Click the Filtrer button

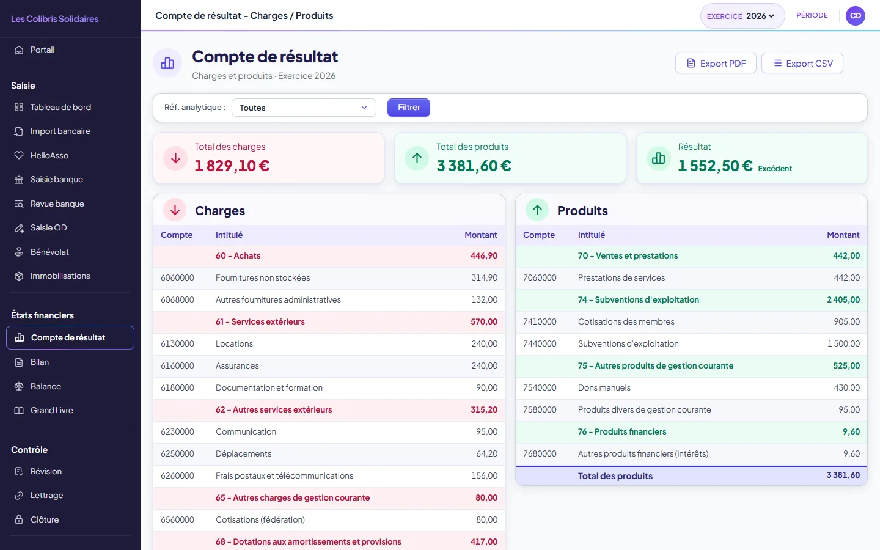409,108
